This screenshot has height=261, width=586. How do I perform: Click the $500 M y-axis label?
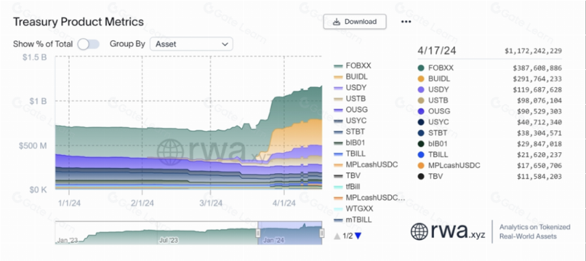pos(33,145)
